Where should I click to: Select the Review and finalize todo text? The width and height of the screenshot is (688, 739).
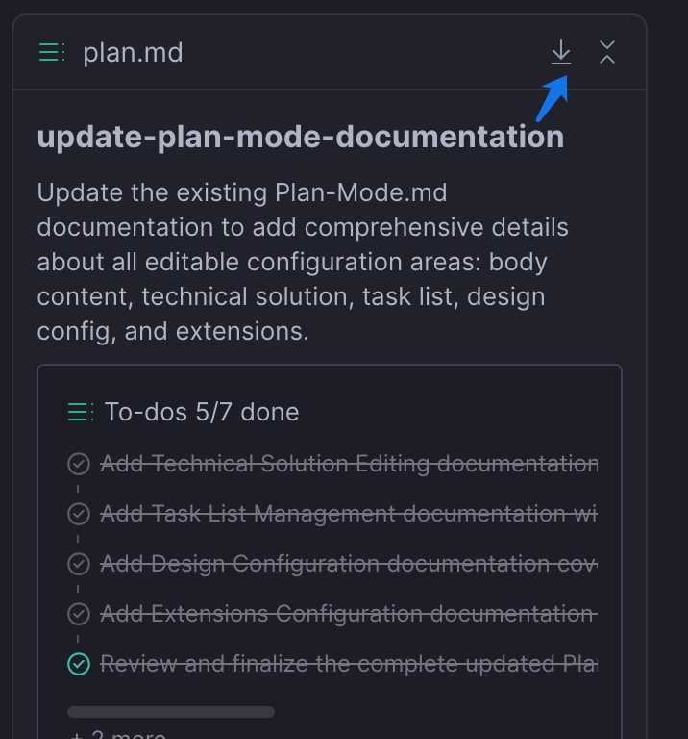click(348, 664)
